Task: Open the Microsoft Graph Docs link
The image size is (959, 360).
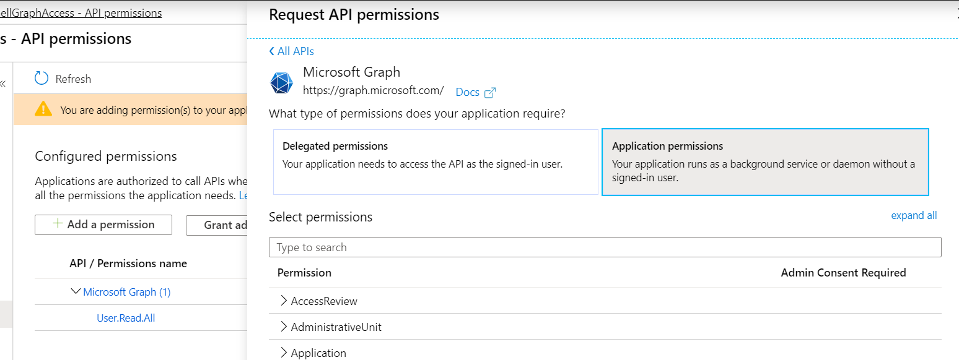Action: tap(468, 92)
